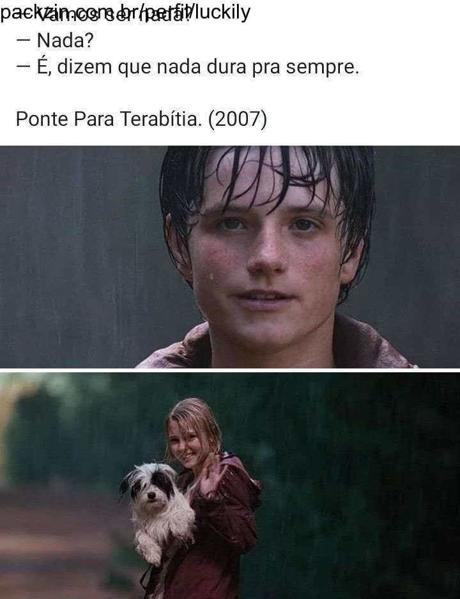The height and width of the screenshot is (599, 460).
Task: Open the bottom photo of the girl holding a dog
Action: point(230,485)
